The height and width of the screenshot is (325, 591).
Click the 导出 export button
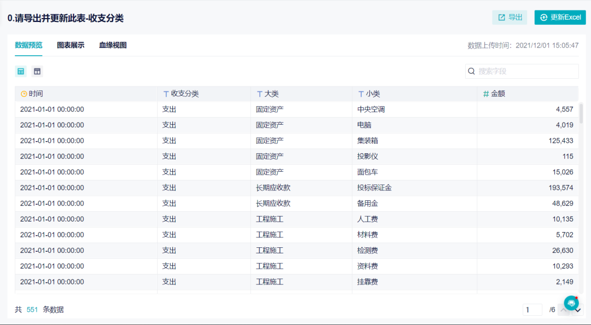click(509, 18)
